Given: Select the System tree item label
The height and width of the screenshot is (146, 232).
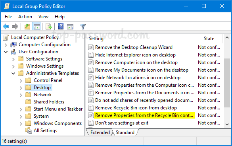Looking at the screenshot, I should pos(41,116).
